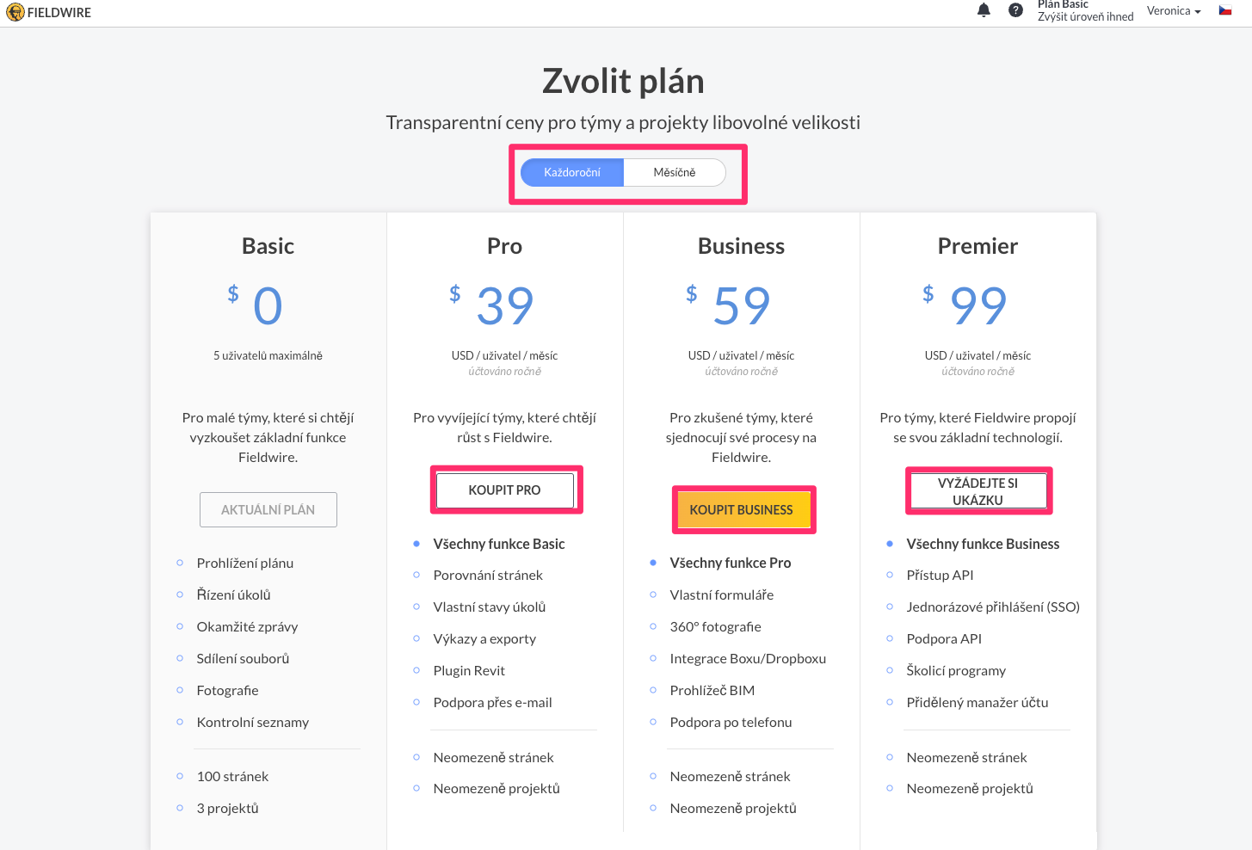Click Prohlížeč BIM feature item

click(x=712, y=690)
